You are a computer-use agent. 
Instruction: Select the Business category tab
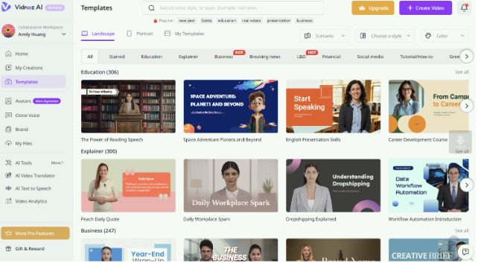click(225, 57)
